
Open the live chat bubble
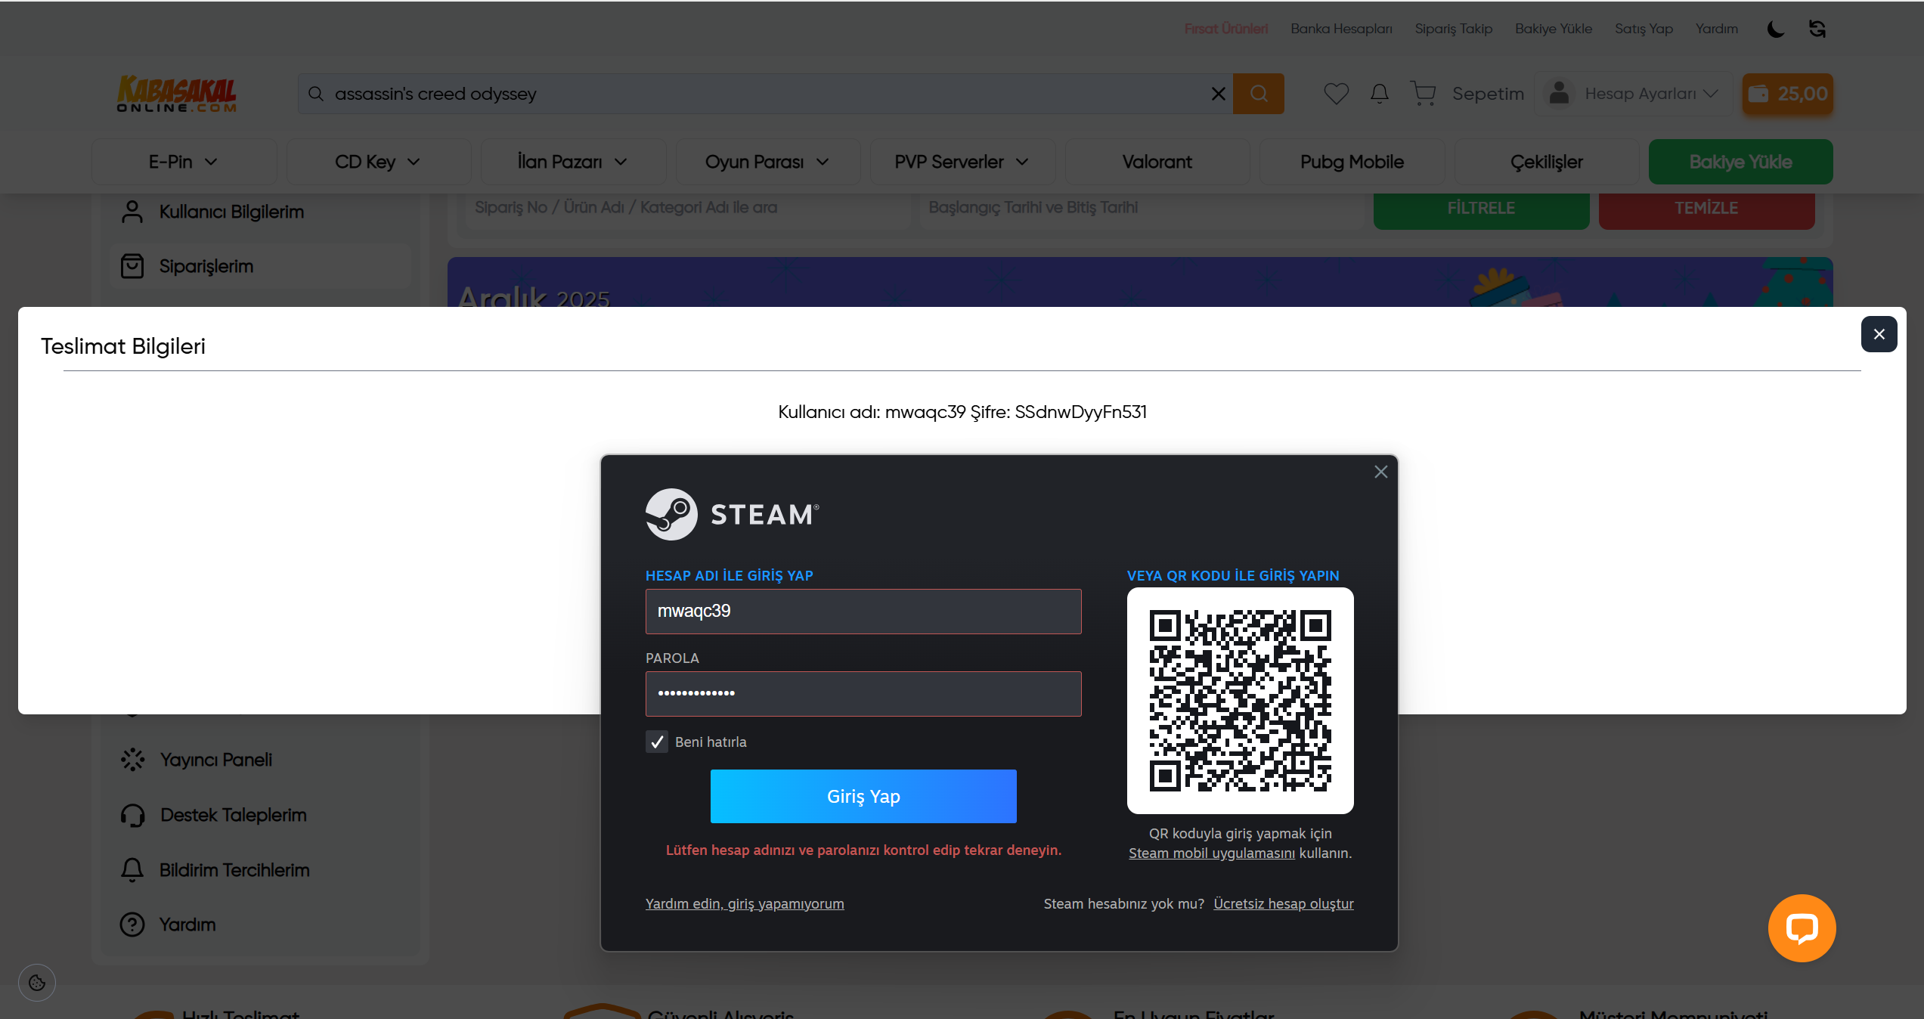pos(1802,928)
